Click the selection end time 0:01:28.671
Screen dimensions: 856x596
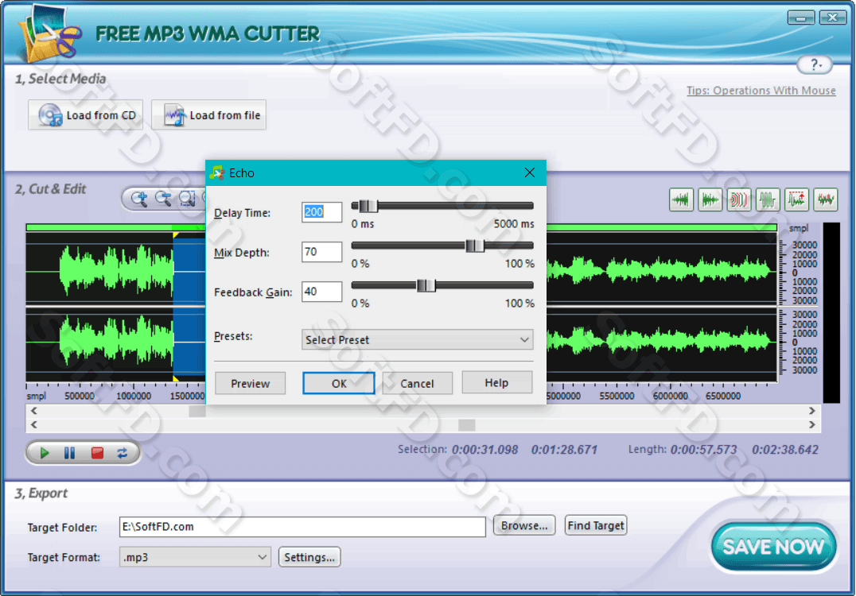coord(565,450)
